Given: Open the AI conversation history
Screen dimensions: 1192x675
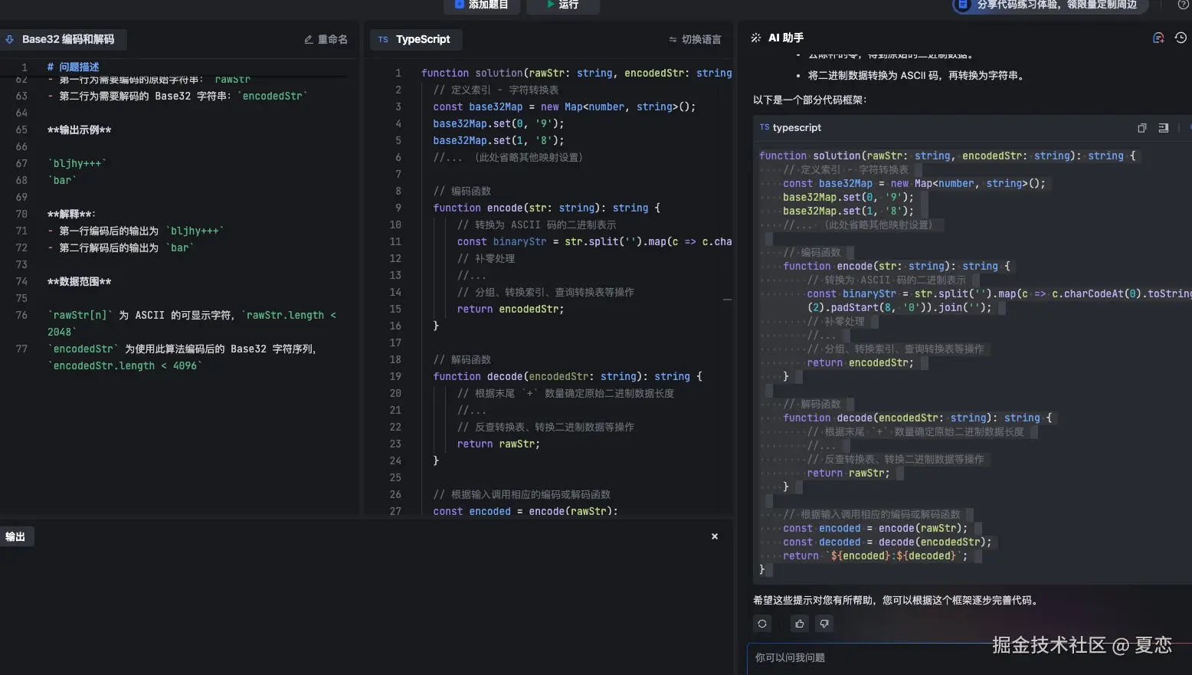Looking at the screenshot, I should coord(1180,38).
